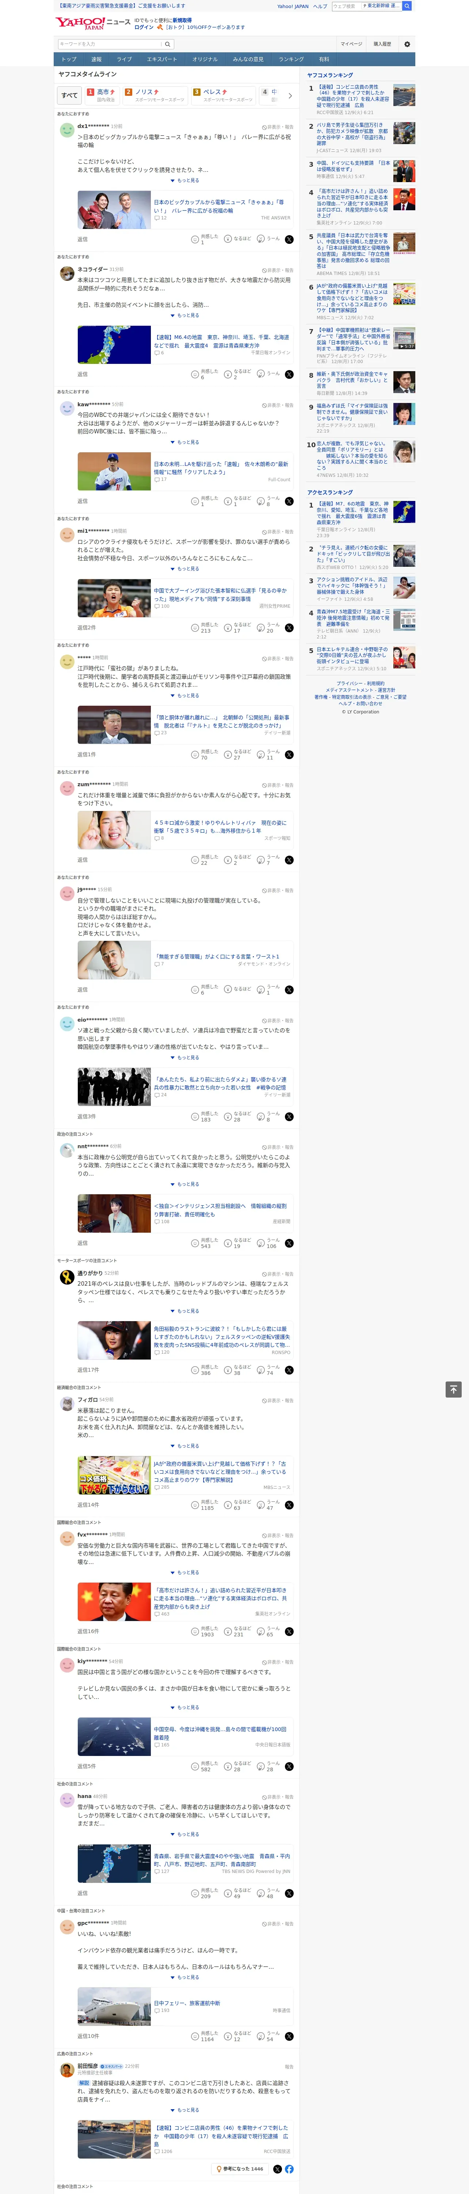The width and height of the screenshot is (469, 2194).
Task: Open earthquake map M6.4 article thumbnail
Action: [114, 345]
